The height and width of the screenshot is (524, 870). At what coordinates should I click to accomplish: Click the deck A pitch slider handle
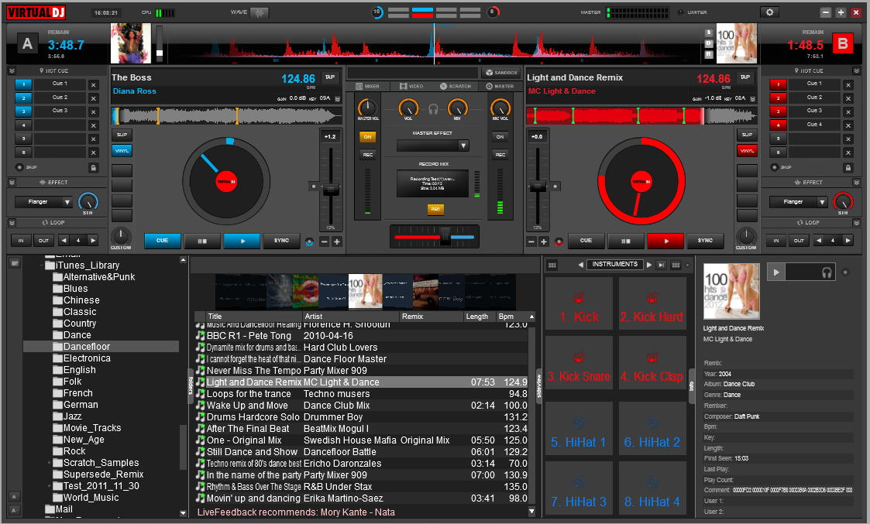click(331, 189)
